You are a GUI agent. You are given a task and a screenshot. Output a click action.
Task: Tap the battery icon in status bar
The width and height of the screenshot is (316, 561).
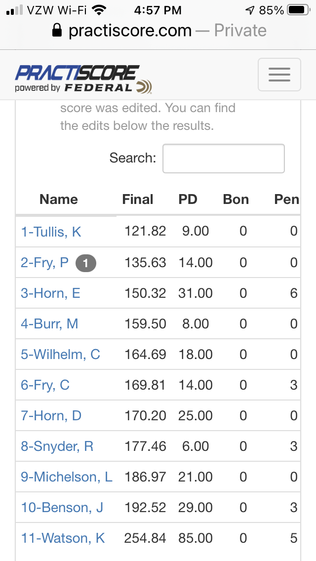tap(299, 10)
